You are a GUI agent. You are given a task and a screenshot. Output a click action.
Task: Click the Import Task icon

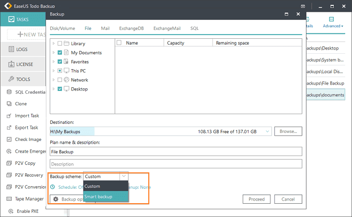[x=9, y=116]
